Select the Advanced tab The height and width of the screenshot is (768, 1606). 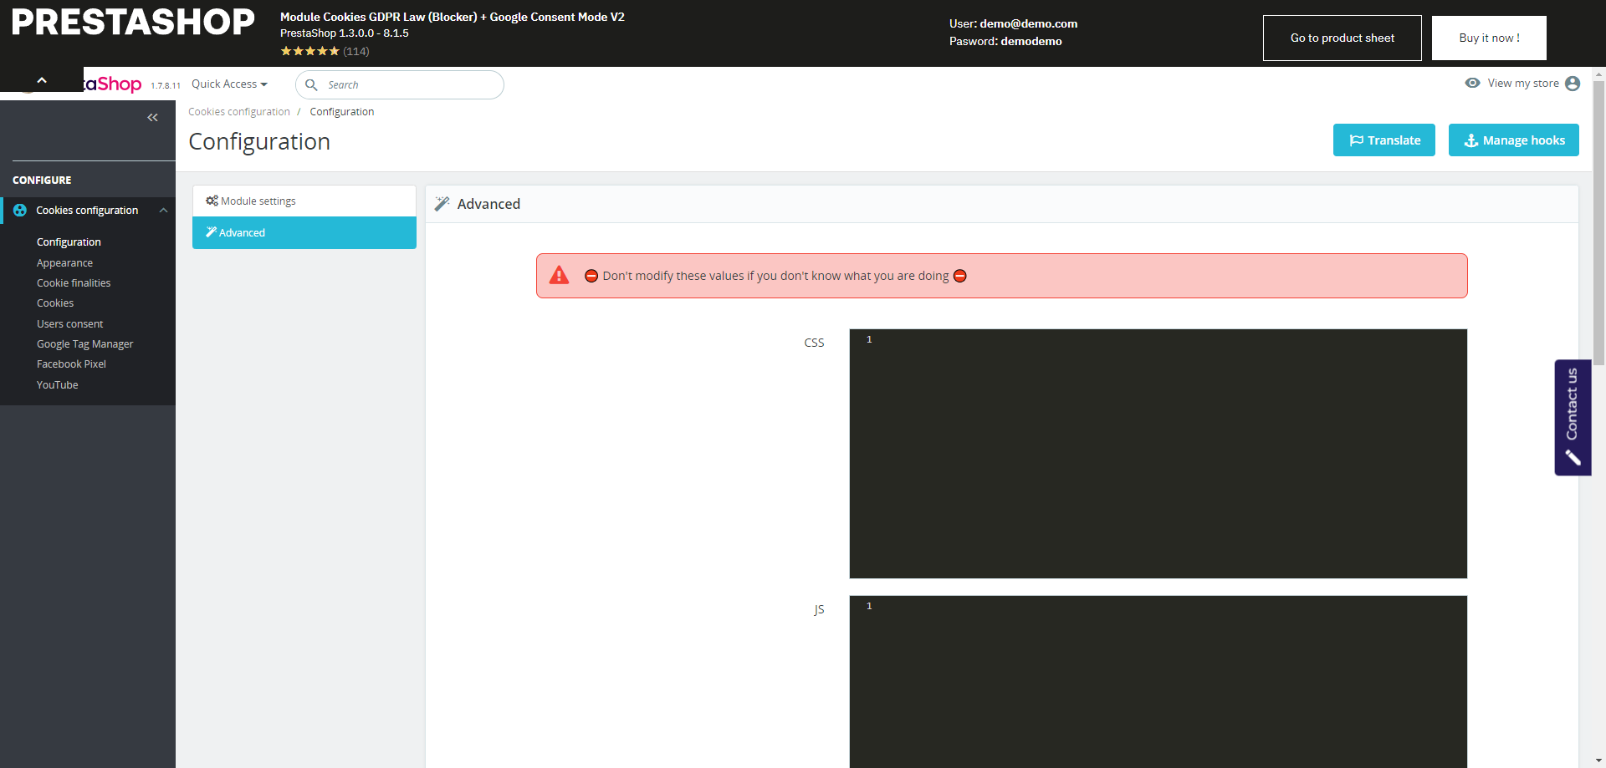(304, 233)
